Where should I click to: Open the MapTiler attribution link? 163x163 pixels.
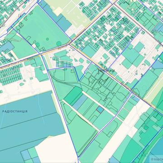157,159
